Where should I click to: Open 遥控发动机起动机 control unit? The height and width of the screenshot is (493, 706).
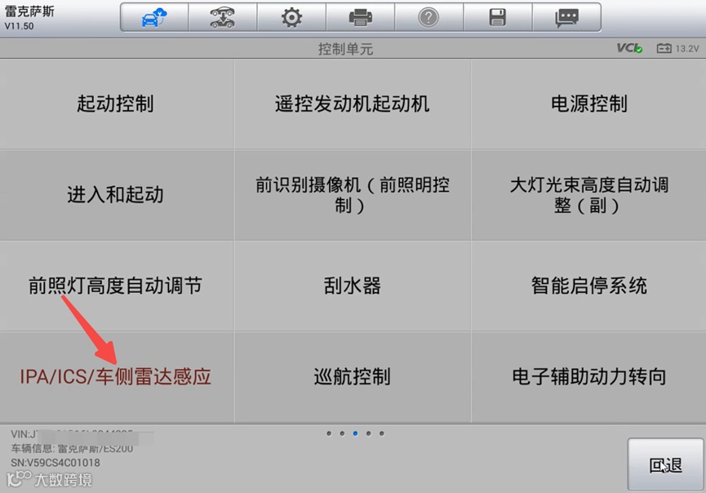352,104
